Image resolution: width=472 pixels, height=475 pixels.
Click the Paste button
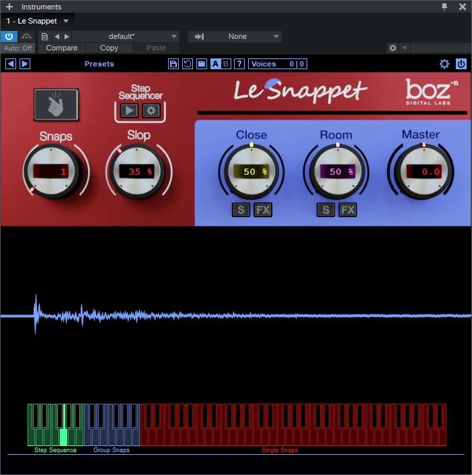pyautogui.click(x=156, y=48)
